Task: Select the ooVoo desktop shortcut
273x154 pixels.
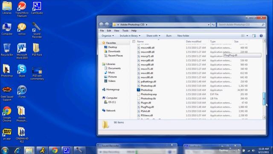Action: coord(22,29)
